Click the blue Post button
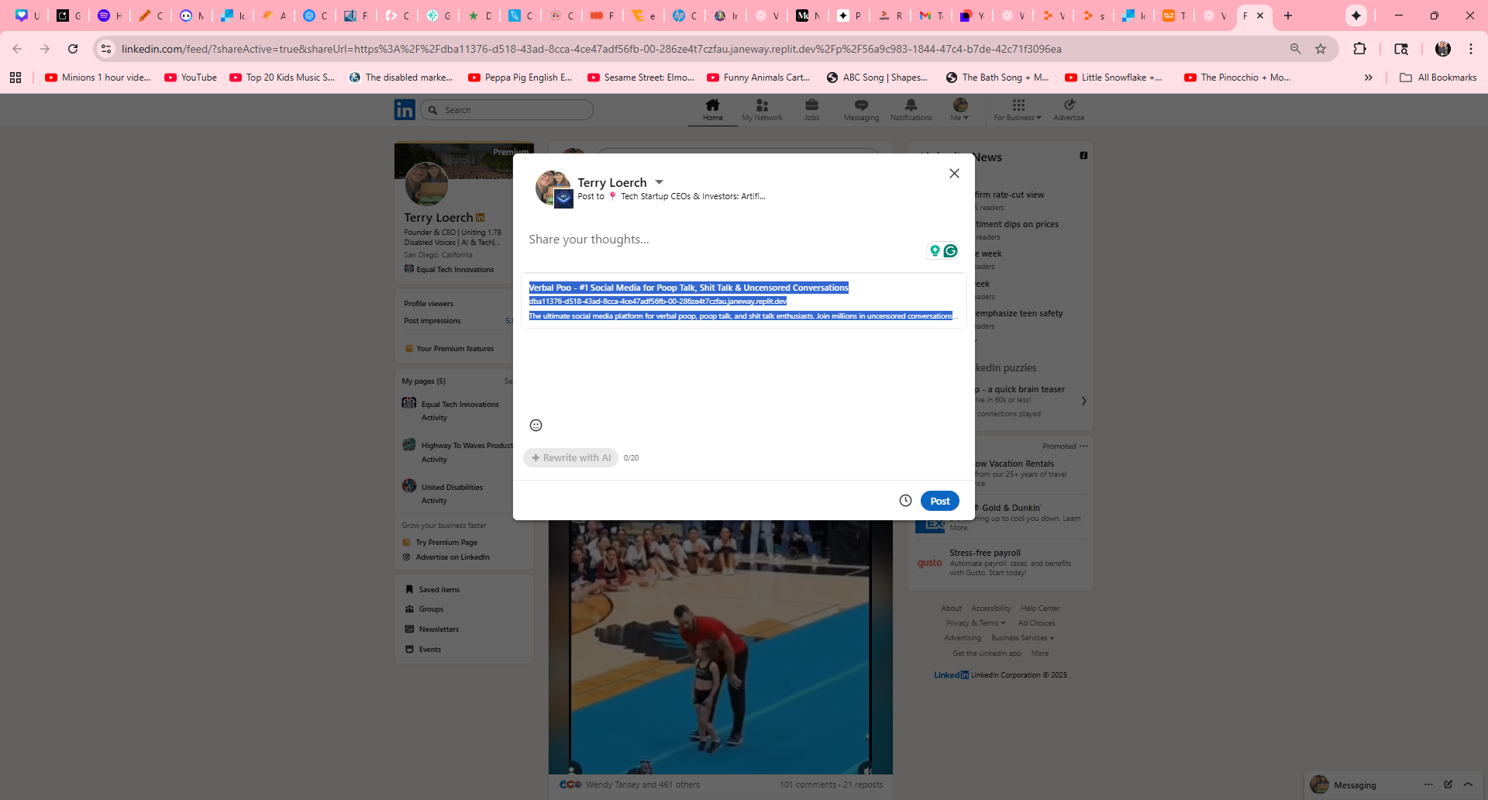Viewport: 1488px width, 800px height. click(x=939, y=501)
